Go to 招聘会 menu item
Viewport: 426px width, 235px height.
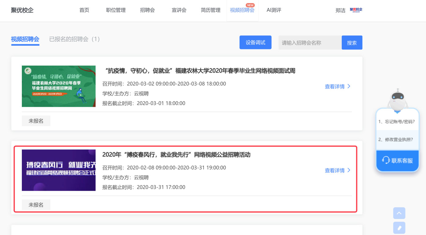click(x=147, y=10)
